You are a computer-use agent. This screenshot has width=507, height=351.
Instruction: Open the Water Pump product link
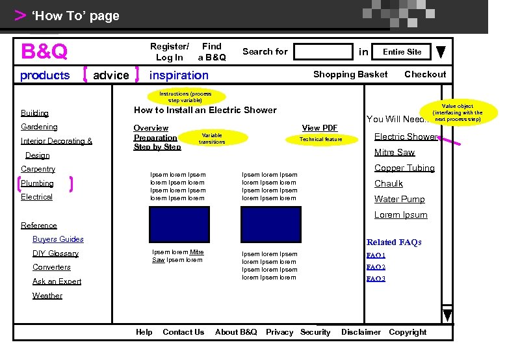click(x=399, y=199)
